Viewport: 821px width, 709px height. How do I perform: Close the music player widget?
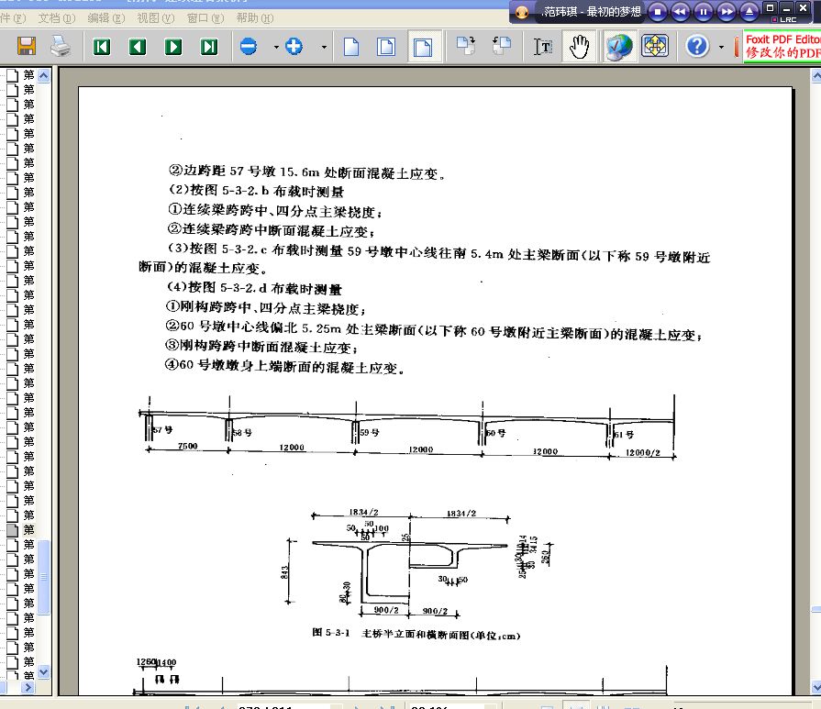[x=803, y=8]
